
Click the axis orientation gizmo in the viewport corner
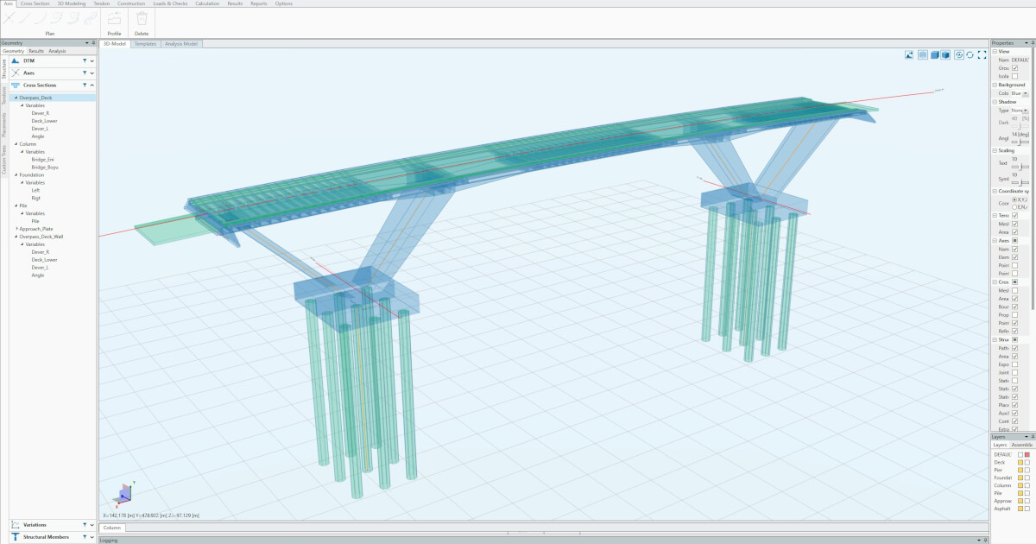tap(124, 493)
